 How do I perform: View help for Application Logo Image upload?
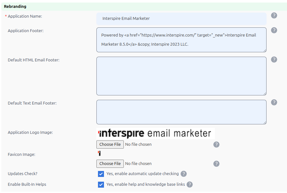216,145
